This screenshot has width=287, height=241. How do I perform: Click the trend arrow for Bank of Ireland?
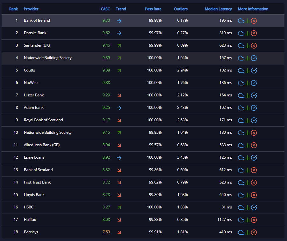pos(119,21)
